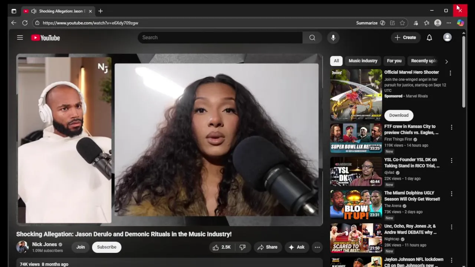Image resolution: width=475 pixels, height=267 pixels.
Task: Click the page vertical scrollbar
Action: [463, 72]
